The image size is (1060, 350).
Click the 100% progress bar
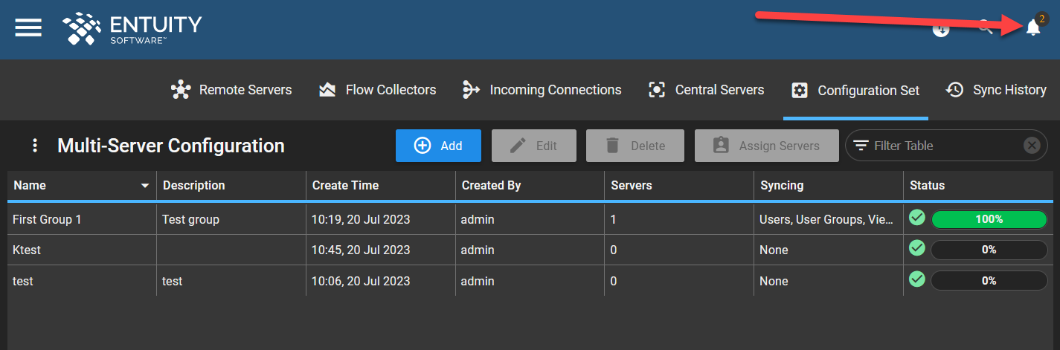click(x=989, y=219)
